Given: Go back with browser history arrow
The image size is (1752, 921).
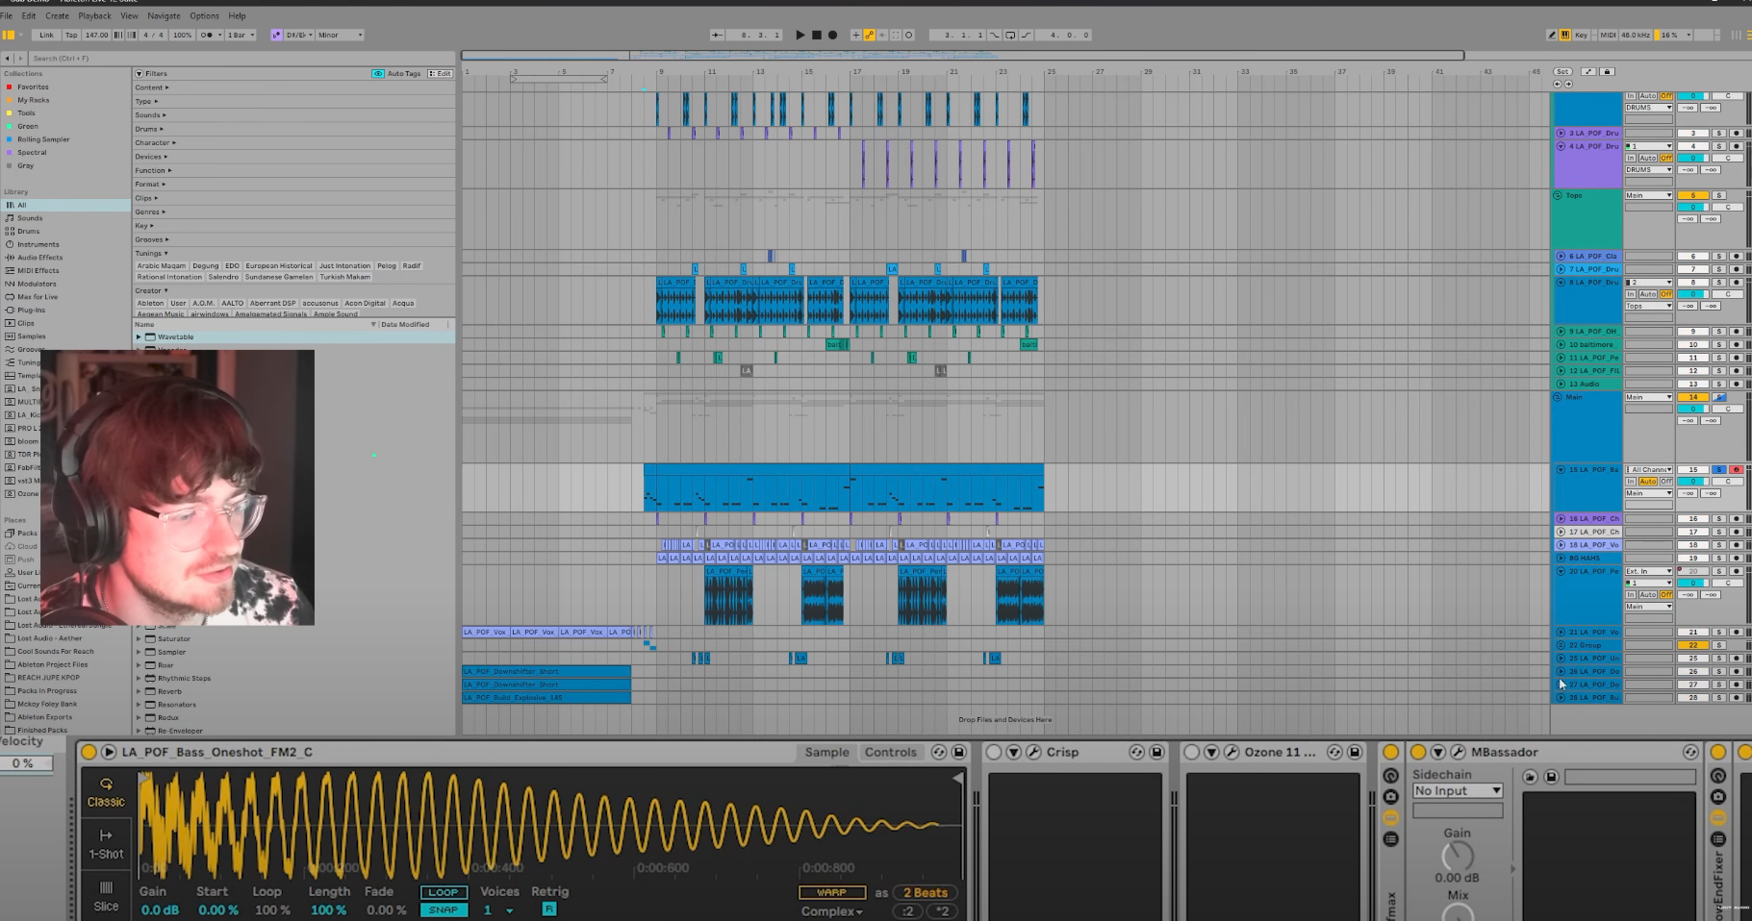Looking at the screenshot, I should 8,59.
